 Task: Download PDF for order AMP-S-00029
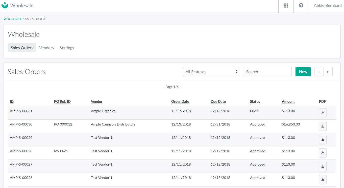pyautogui.click(x=323, y=140)
